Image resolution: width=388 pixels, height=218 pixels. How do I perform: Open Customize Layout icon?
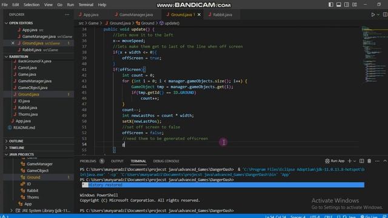click(355, 4)
